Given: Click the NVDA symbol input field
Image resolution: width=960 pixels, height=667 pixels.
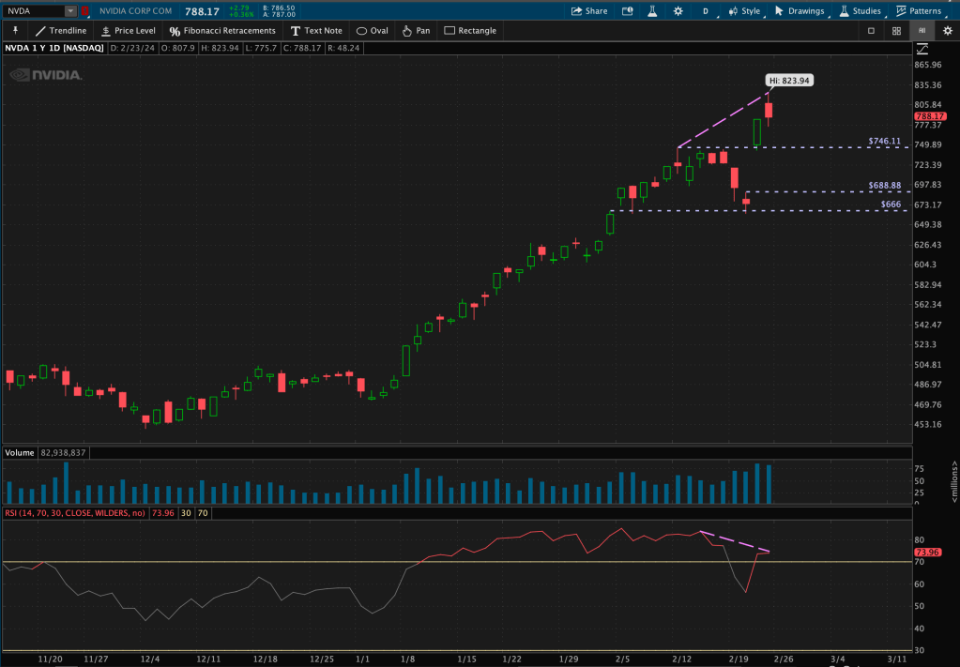Looking at the screenshot, I should pos(34,11).
